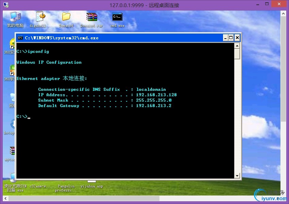Click the 360软件 shortcut icon on desktop
This screenshot has width=289, height=204.
point(12,70)
